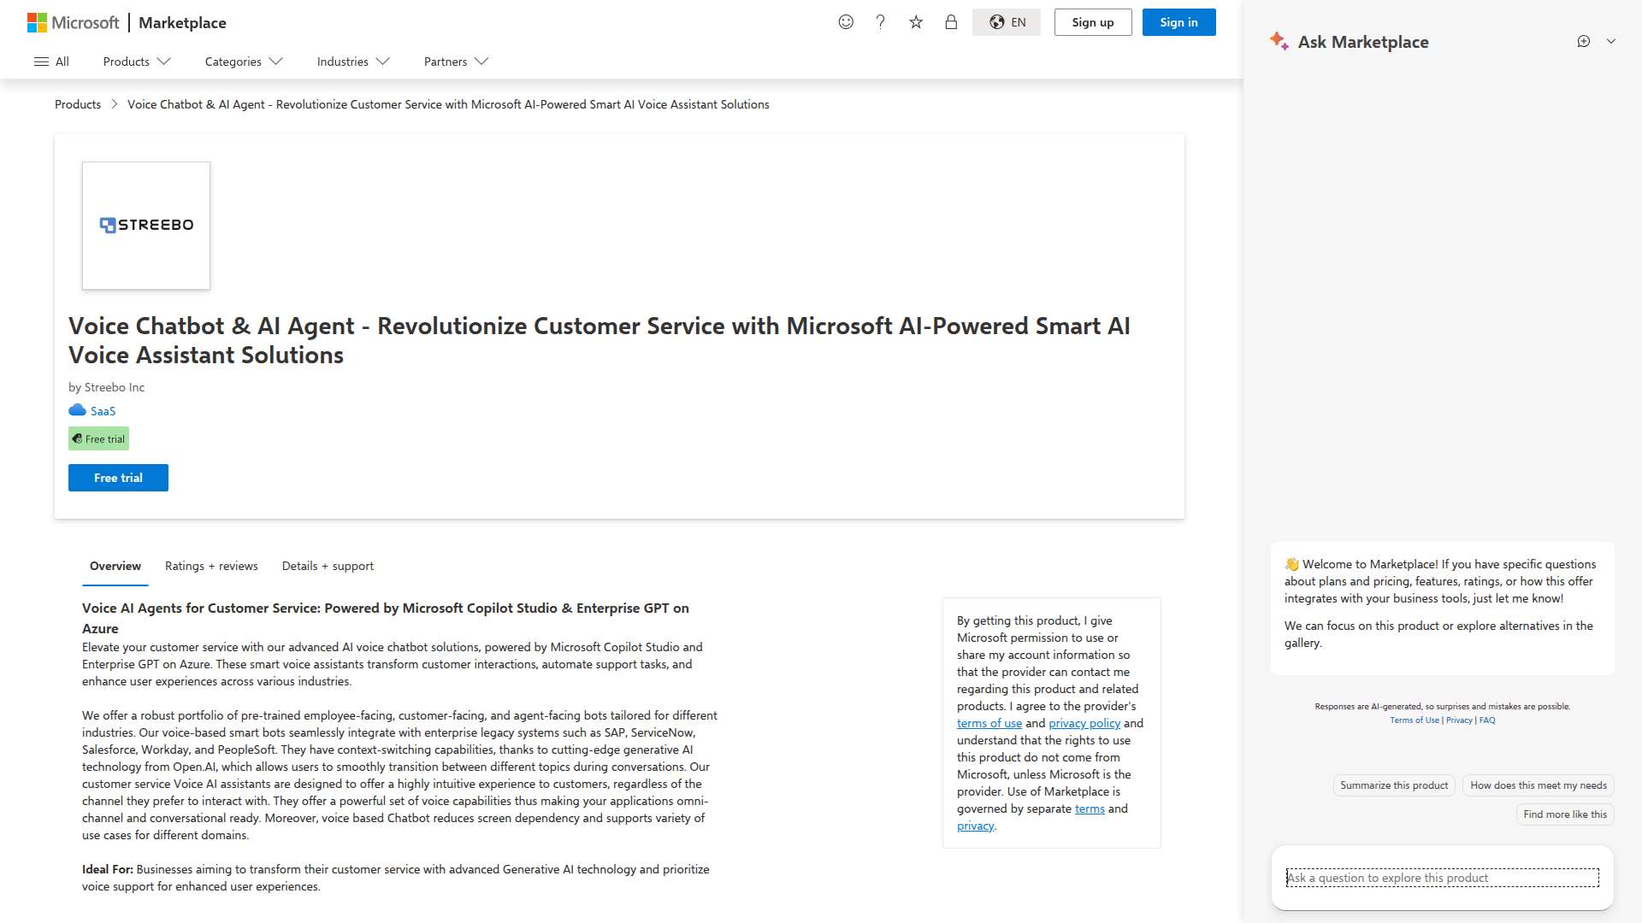Click the help question mark icon
The width and height of the screenshot is (1642, 923).
point(880,22)
